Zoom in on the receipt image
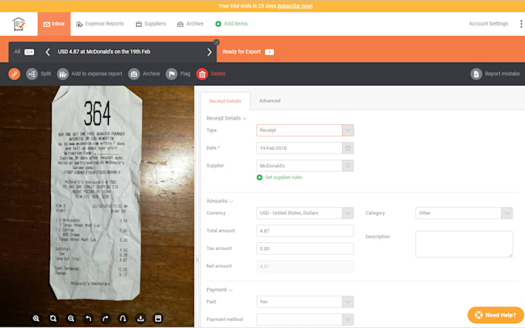The height and width of the screenshot is (328, 525). click(x=36, y=318)
